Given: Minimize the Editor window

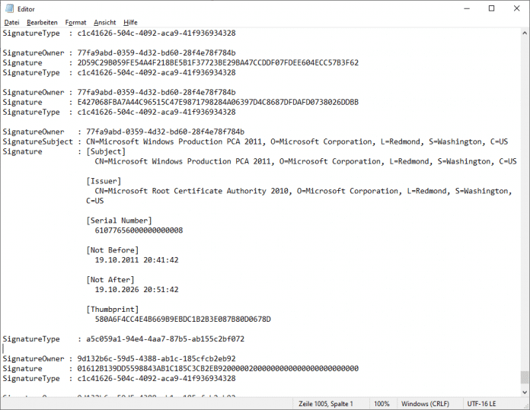Looking at the screenshot, I should [467, 8].
